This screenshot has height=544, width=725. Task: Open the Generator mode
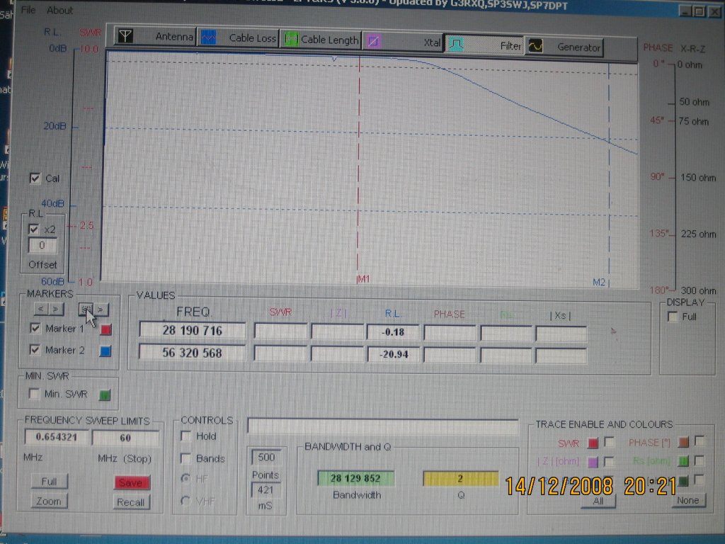pos(536,47)
